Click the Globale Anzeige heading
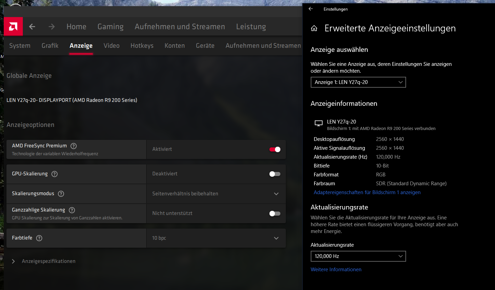The height and width of the screenshot is (290, 495). pyautogui.click(x=29, y=76)
